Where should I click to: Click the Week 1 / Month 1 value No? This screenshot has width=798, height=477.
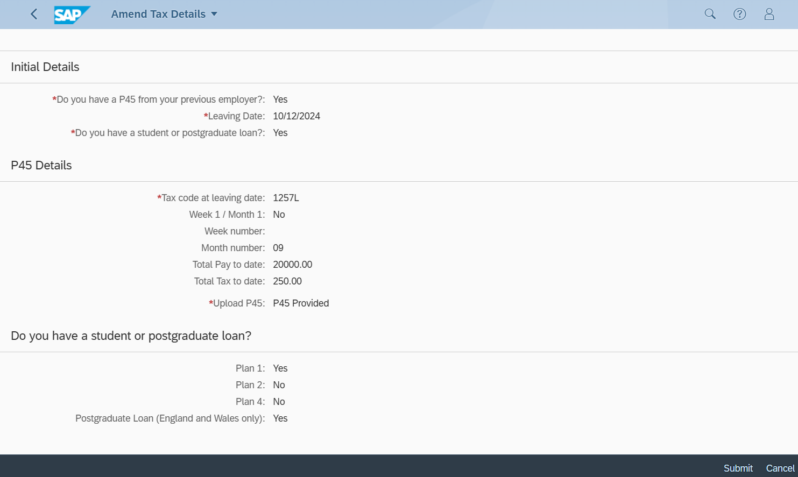[x=279, y=215]
